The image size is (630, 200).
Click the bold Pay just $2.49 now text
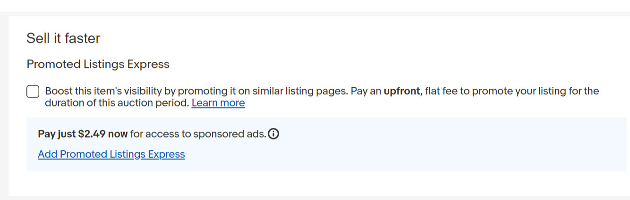(83, 134)
